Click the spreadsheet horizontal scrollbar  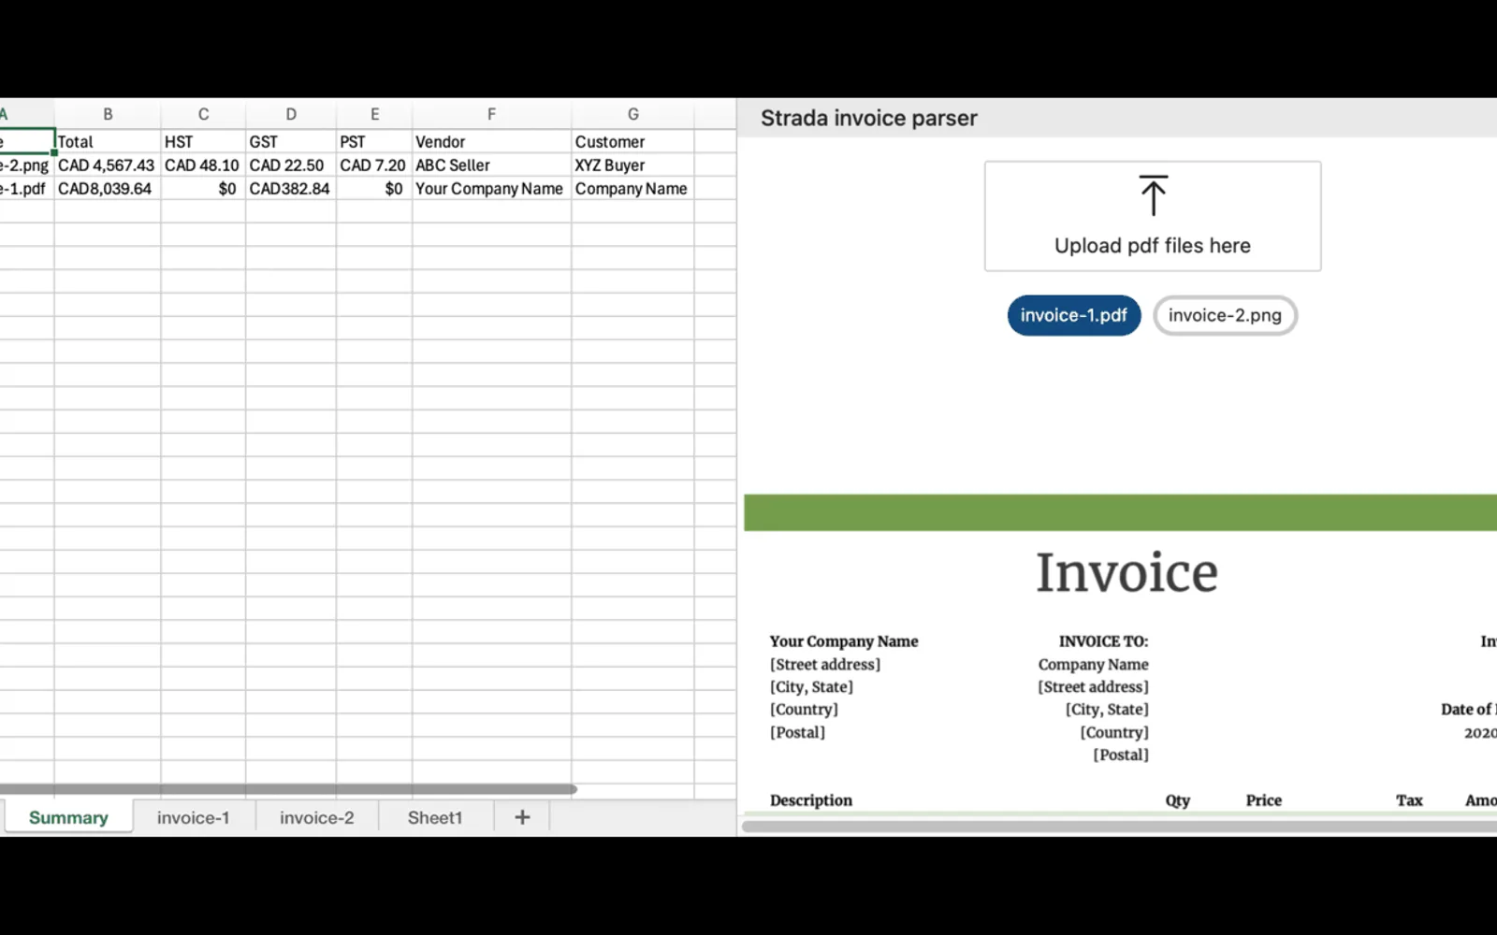click(x=287, y=789)
